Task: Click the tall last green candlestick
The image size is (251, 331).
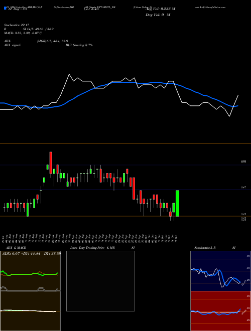Action: [x=178, y=203]
